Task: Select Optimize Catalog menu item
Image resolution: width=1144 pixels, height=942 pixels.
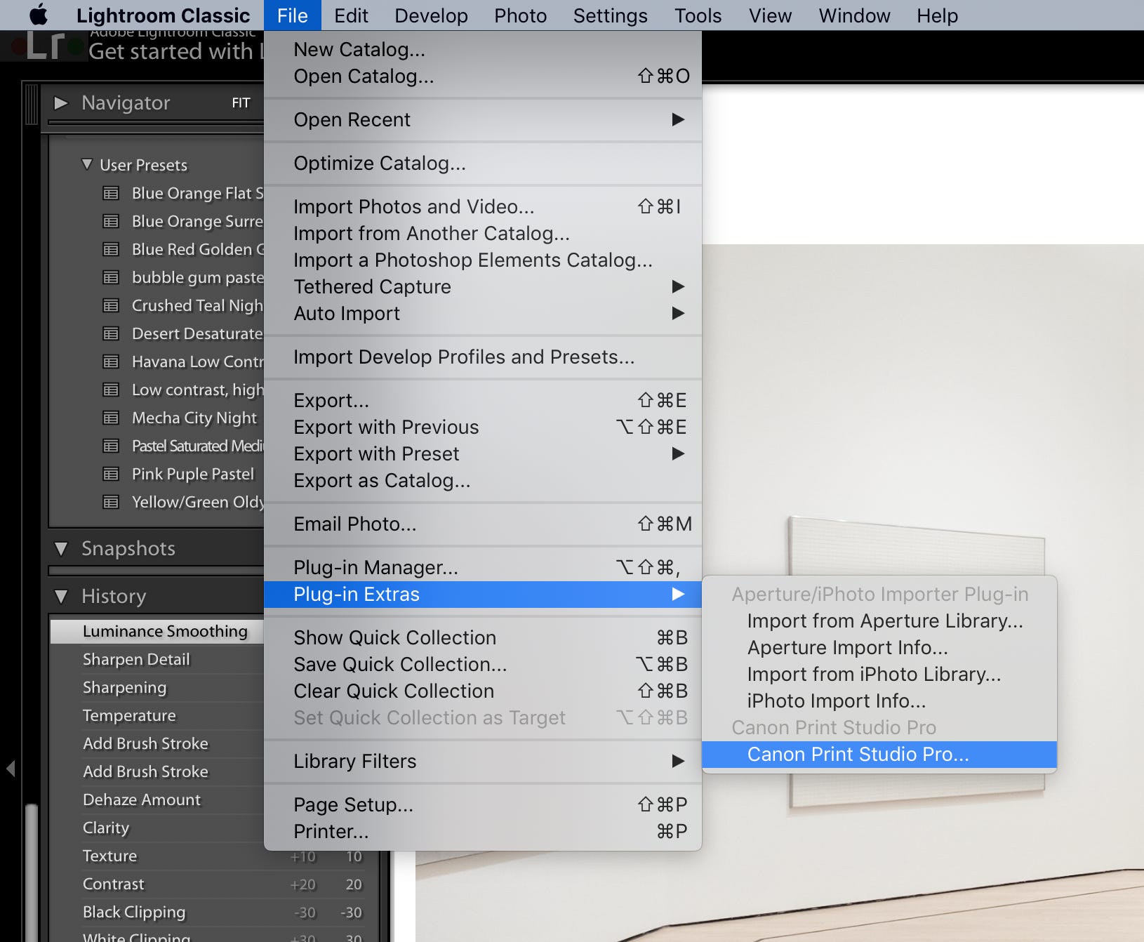Action: [x=483, y=163]
